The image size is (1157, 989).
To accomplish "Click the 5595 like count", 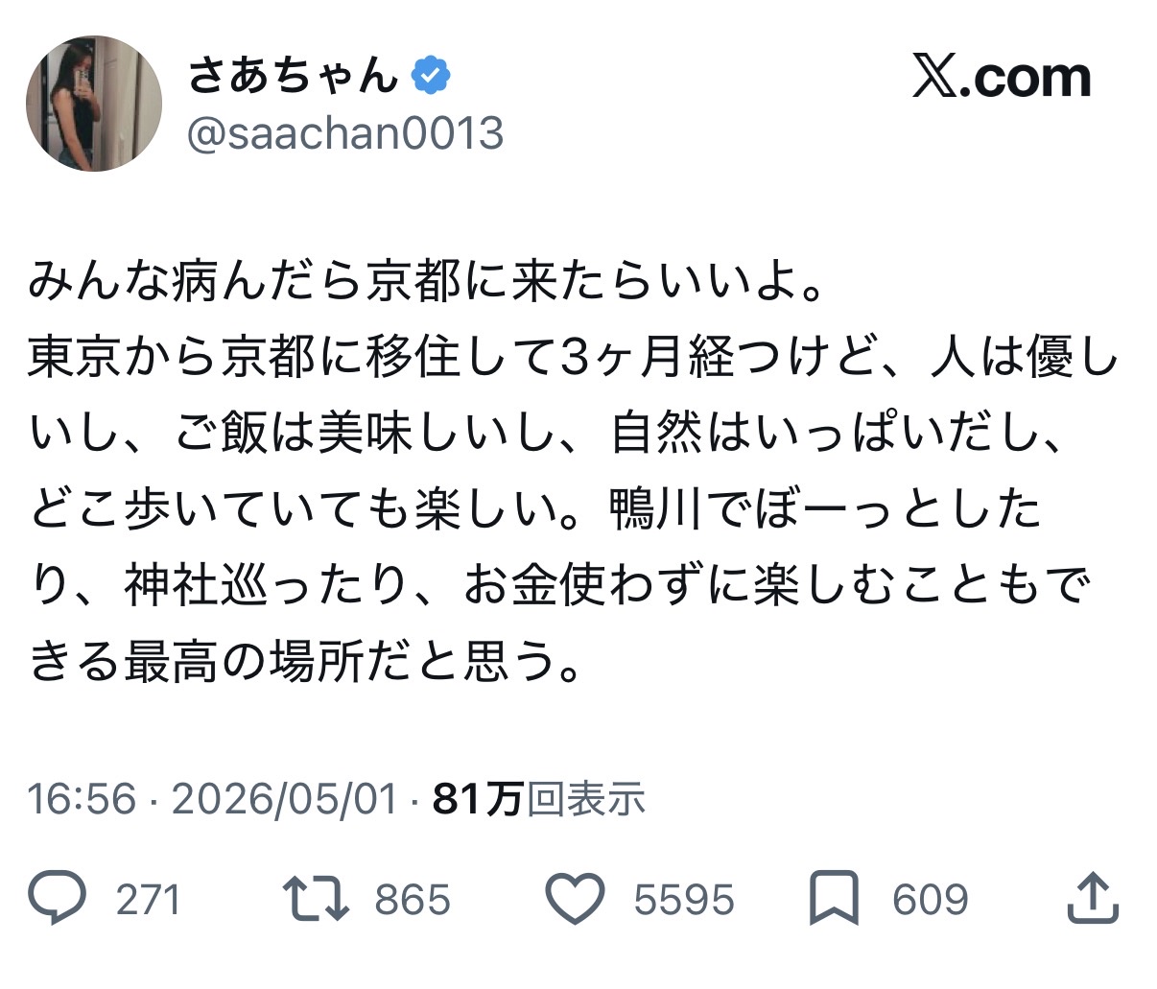I will 684,901.
